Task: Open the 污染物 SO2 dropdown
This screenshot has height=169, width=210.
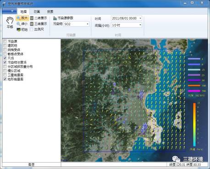Action: coord(77,24)
